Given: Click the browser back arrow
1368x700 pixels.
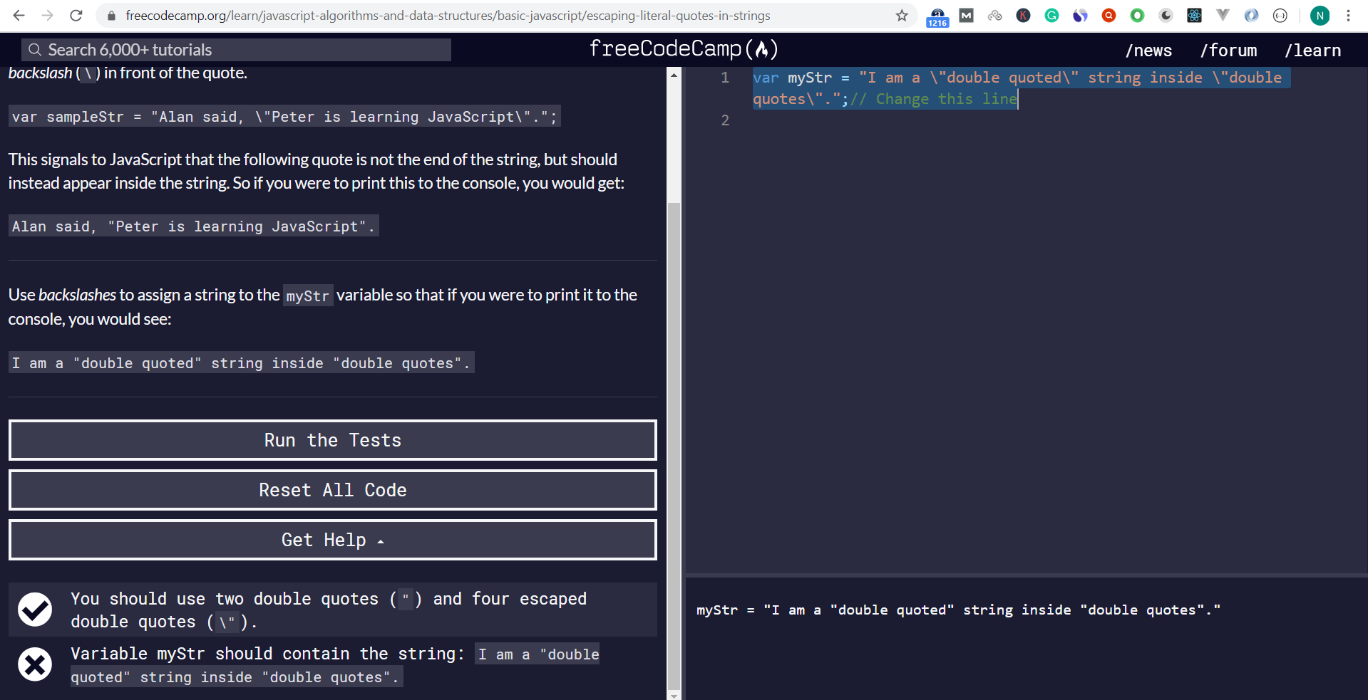Looking at the screenshot, I should 19,16.
